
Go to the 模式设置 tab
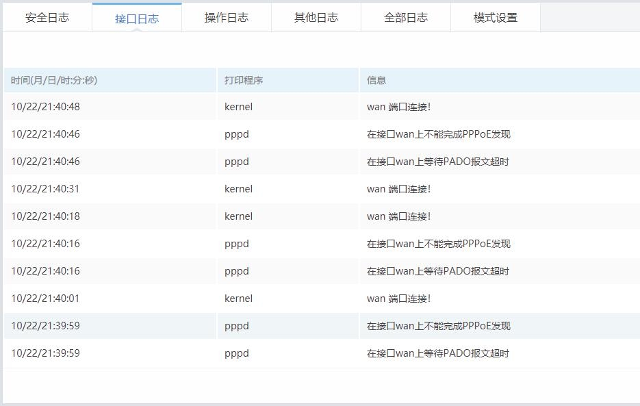[496, 18]
